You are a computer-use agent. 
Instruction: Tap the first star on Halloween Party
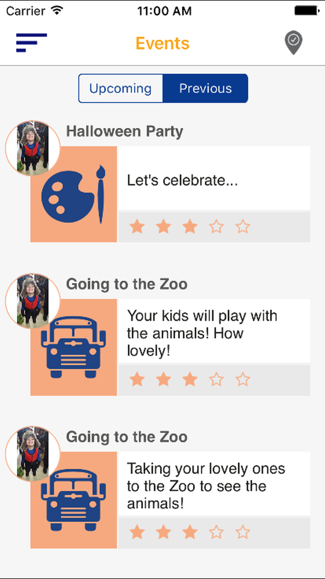[137, 227]
